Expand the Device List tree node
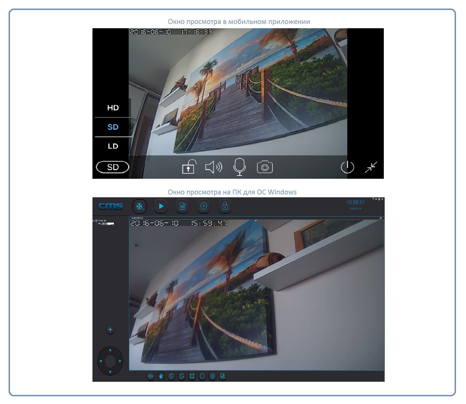The height and width of the screenshot is (404, 466). tap(93, 221)
